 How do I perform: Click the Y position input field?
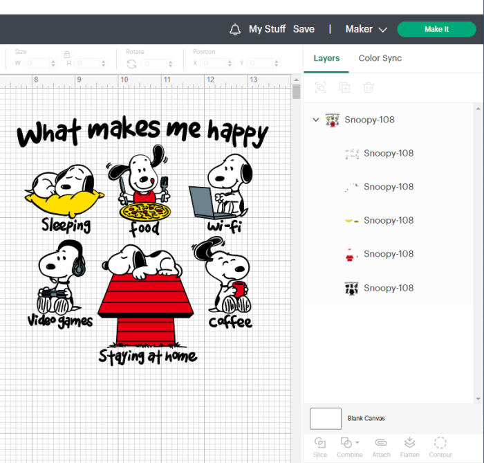[260, 63]
